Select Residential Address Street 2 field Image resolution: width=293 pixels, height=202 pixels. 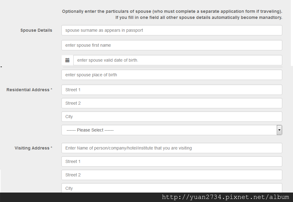[x=172, y=103]
